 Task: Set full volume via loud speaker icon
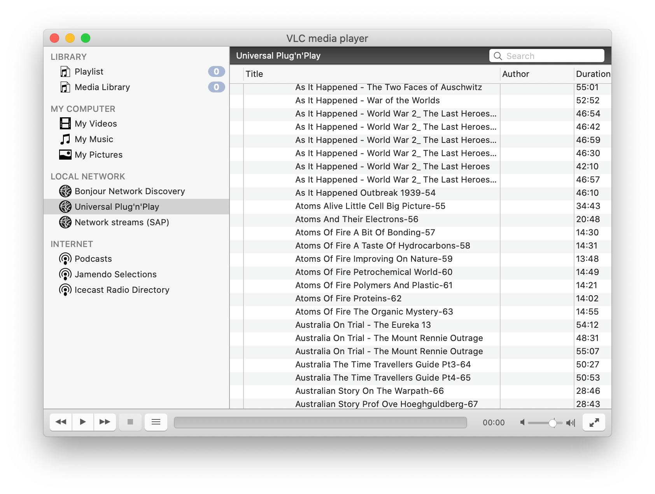(x=571, y=423)
